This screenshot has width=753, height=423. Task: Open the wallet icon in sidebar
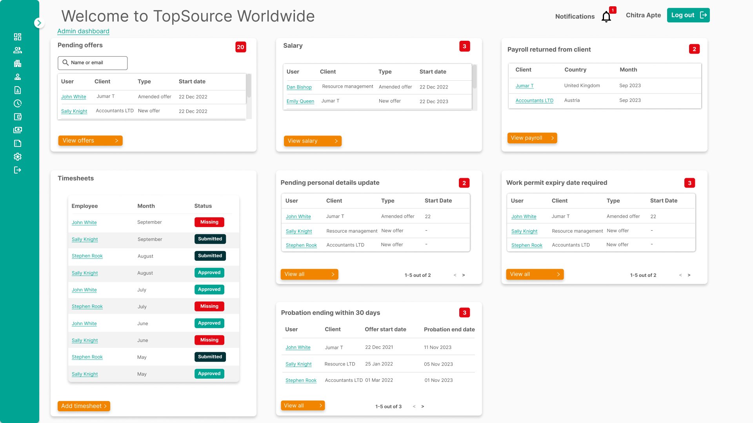pos(18,117)
